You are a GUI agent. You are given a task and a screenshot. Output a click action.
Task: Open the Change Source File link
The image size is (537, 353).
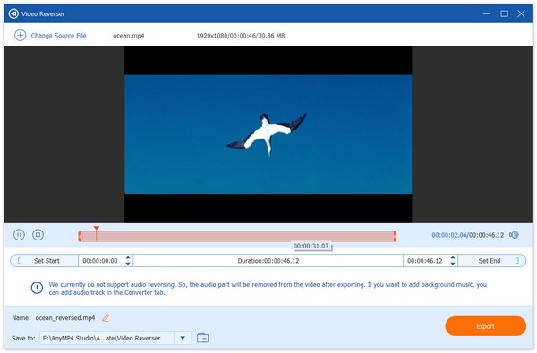[58, 36]
